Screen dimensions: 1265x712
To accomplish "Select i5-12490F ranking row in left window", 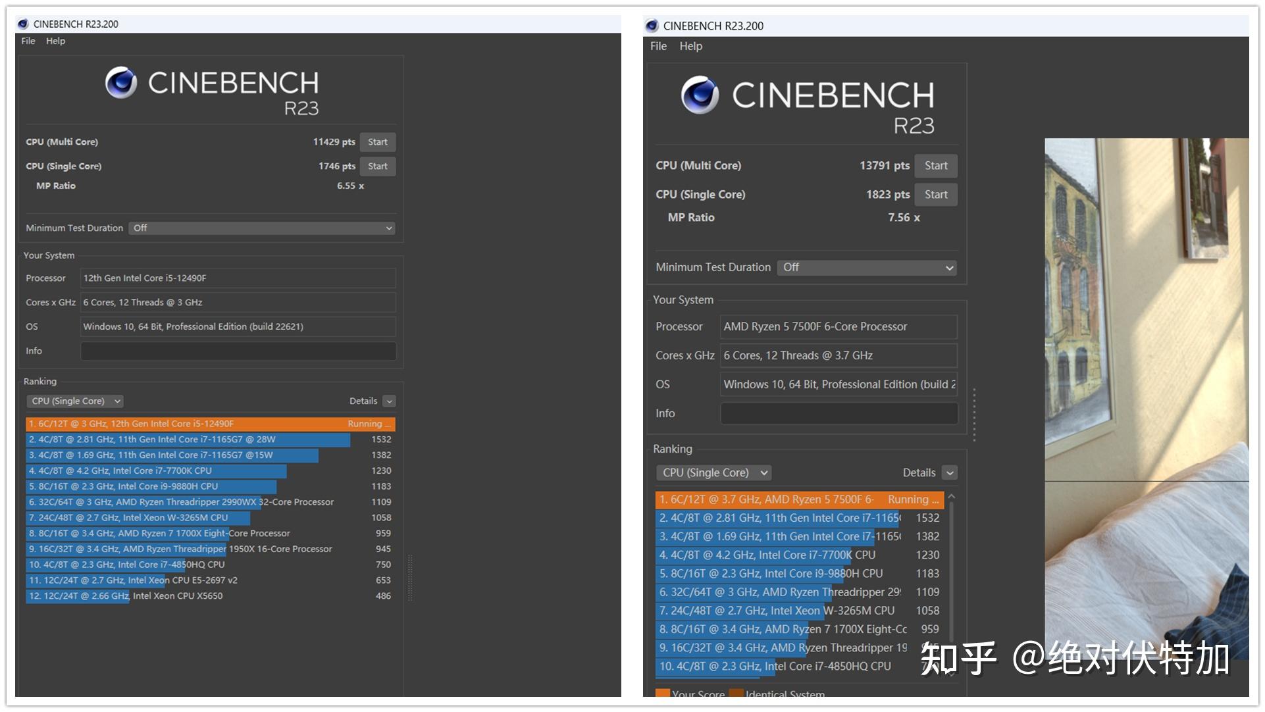I will click(x=211, y=424).
